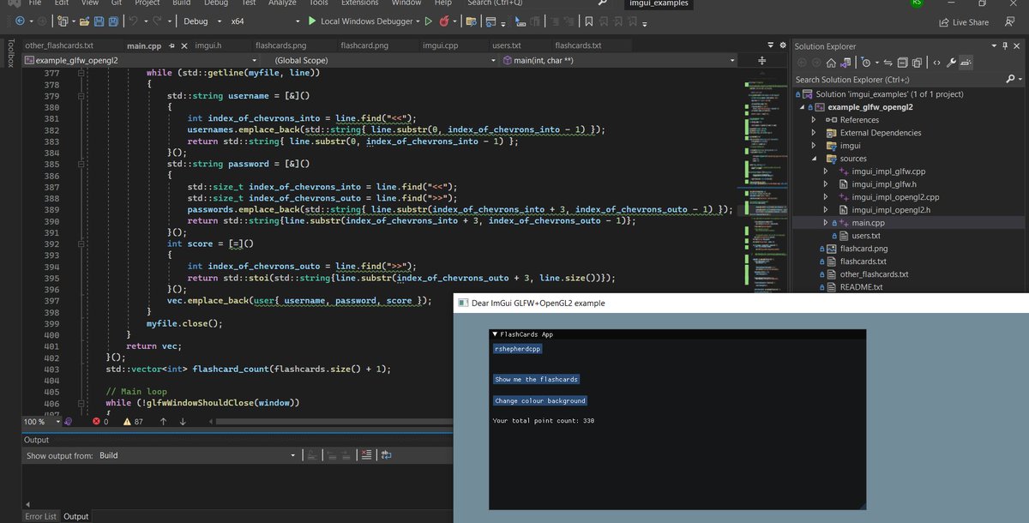
Task: Click the Home icon in Solution Explorer
Action: (832, 62)
